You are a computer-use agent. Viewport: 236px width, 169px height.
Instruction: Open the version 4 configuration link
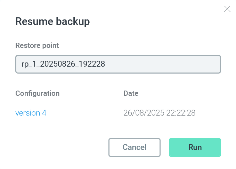point(31,113)
